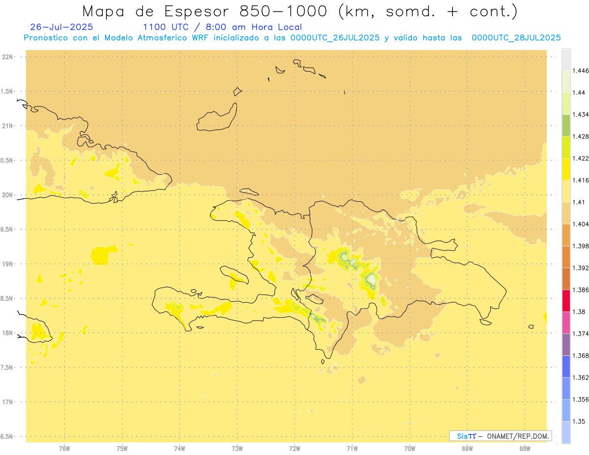The width and height of the screenshot is (589, 455).
Task: Click the 72W longitude axis label
Action: 294,448
